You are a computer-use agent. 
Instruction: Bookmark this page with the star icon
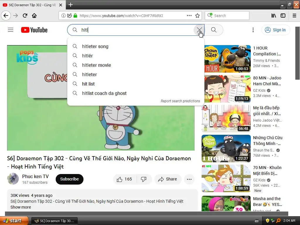click(197, 16)
